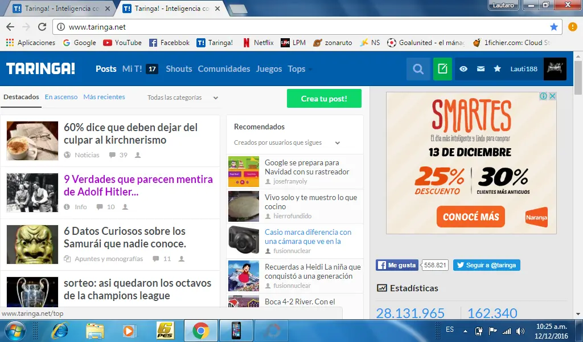Switch to the 'En ascenso' tab
This screenshot has width=583, height=342.
click(x=61, y=97)
